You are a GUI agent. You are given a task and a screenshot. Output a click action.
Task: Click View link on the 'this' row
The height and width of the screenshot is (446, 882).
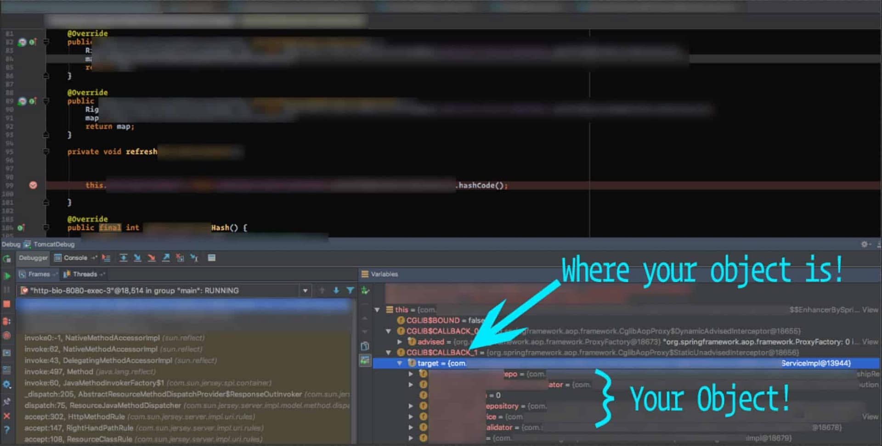point(870,310)
